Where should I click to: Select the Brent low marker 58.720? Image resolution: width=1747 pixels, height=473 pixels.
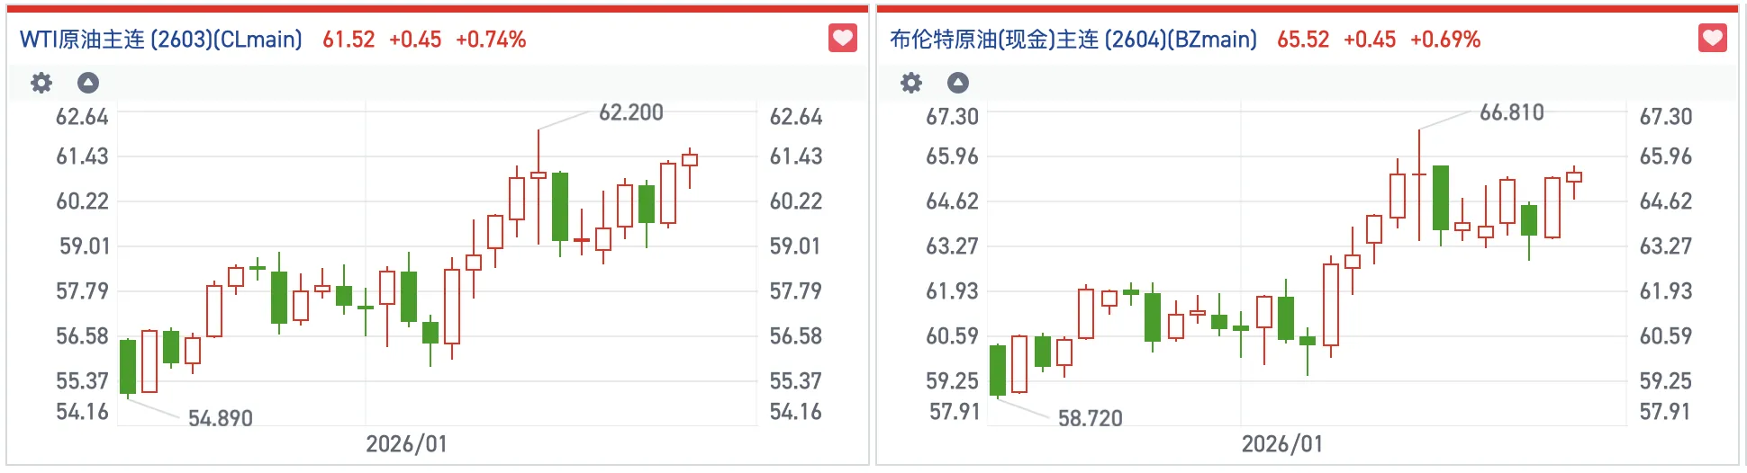(x=1091, y=418)
